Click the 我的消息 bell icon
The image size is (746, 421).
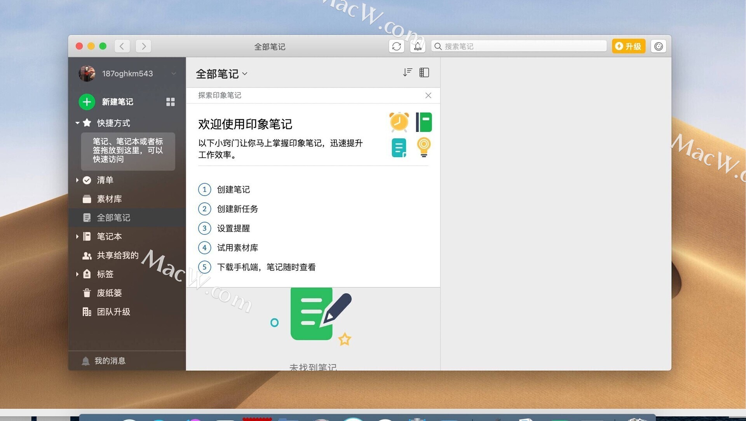click(x=85, y=361)
